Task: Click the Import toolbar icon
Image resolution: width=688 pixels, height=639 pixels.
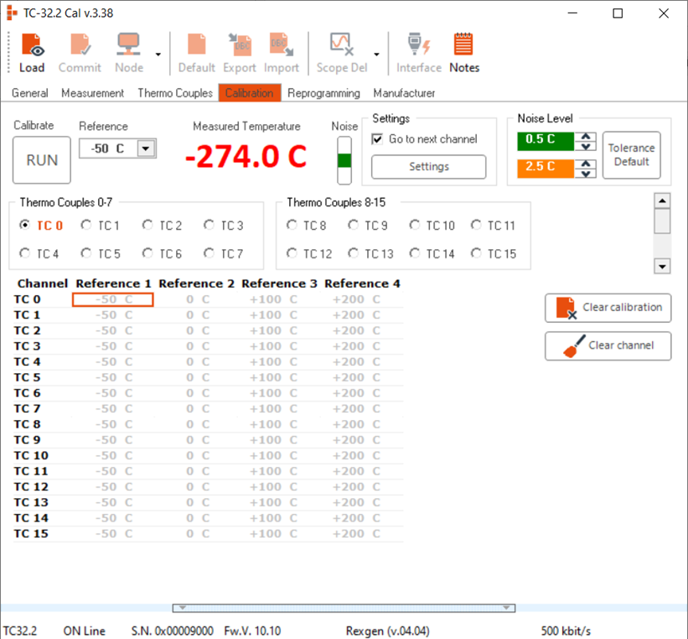Action: pyautogui.click(x=281, y=53)
